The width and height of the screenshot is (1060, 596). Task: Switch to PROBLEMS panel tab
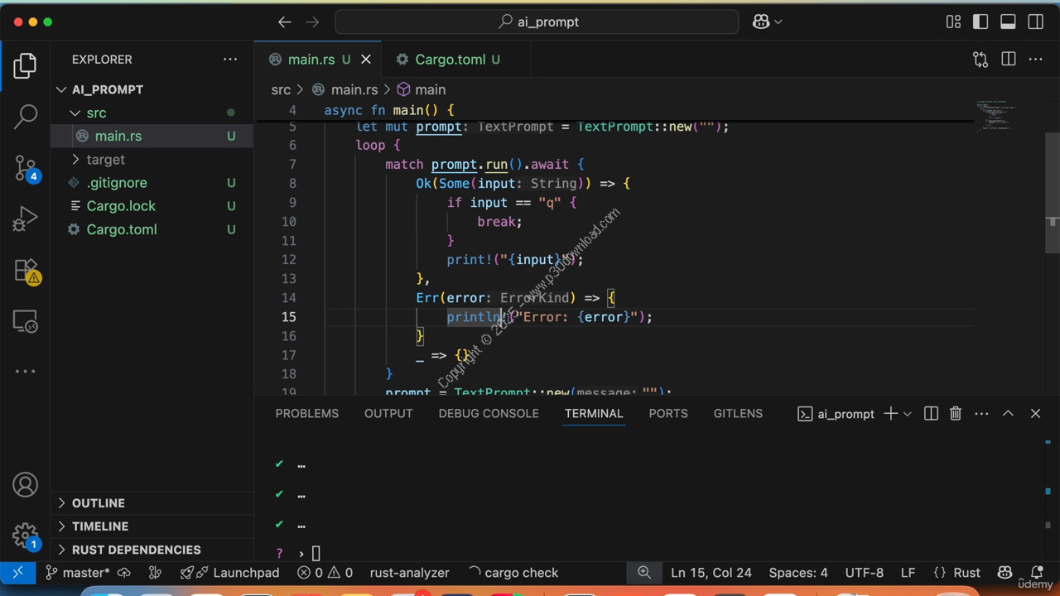pyautogui.click(x=306, y=413)
